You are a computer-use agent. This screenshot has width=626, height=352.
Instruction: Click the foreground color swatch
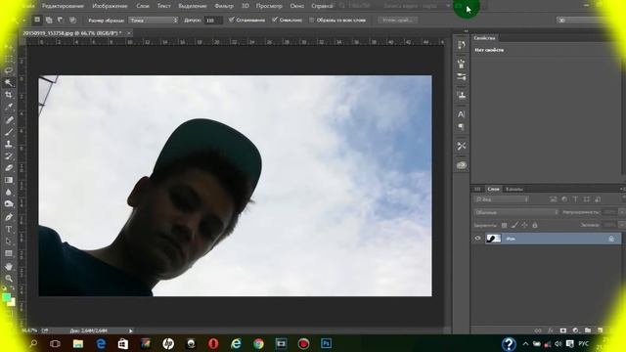pyautogui.click(x=7, y=297)
